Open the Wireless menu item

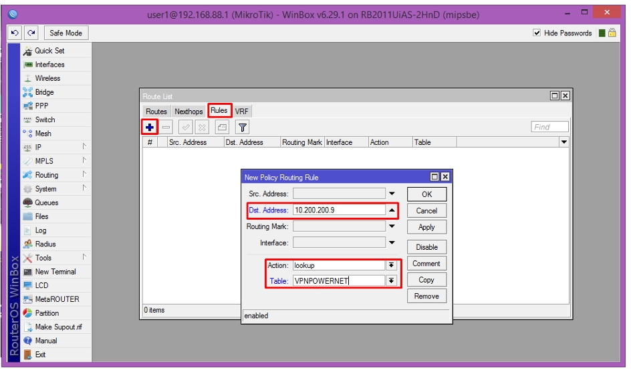coord(47,78)
